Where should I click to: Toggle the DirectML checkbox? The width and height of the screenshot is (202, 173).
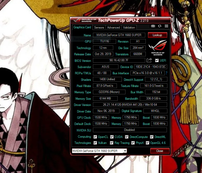click(151, 137)
